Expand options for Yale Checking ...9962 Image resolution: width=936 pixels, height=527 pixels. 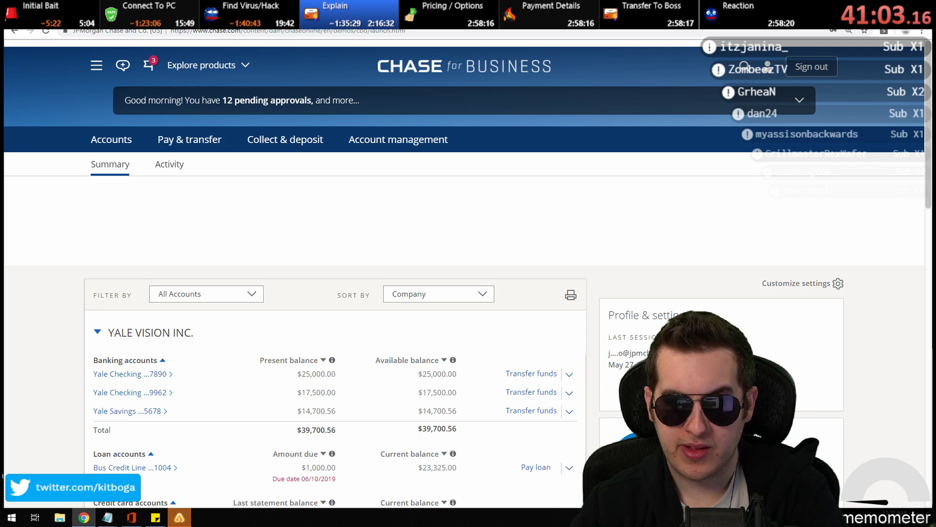click(x=569, y=393)
